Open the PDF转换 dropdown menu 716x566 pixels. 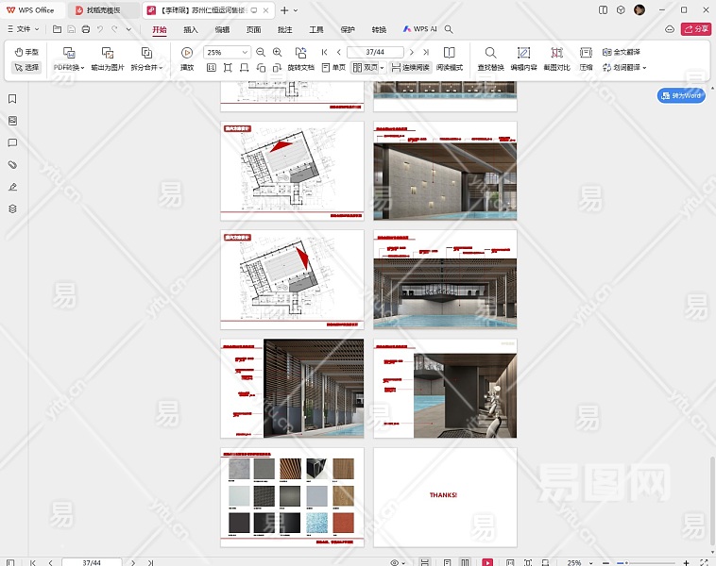[68, 68]
